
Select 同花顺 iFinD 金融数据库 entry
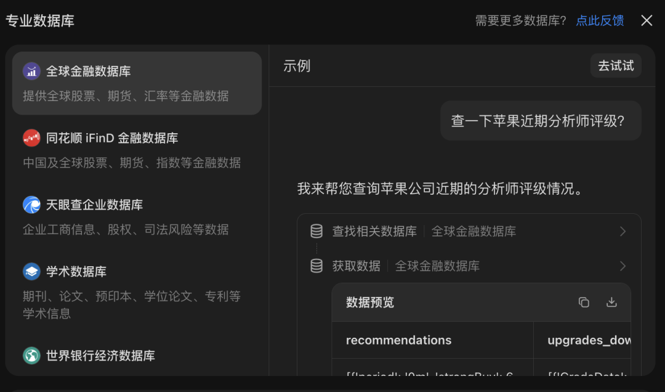[137, 150]
